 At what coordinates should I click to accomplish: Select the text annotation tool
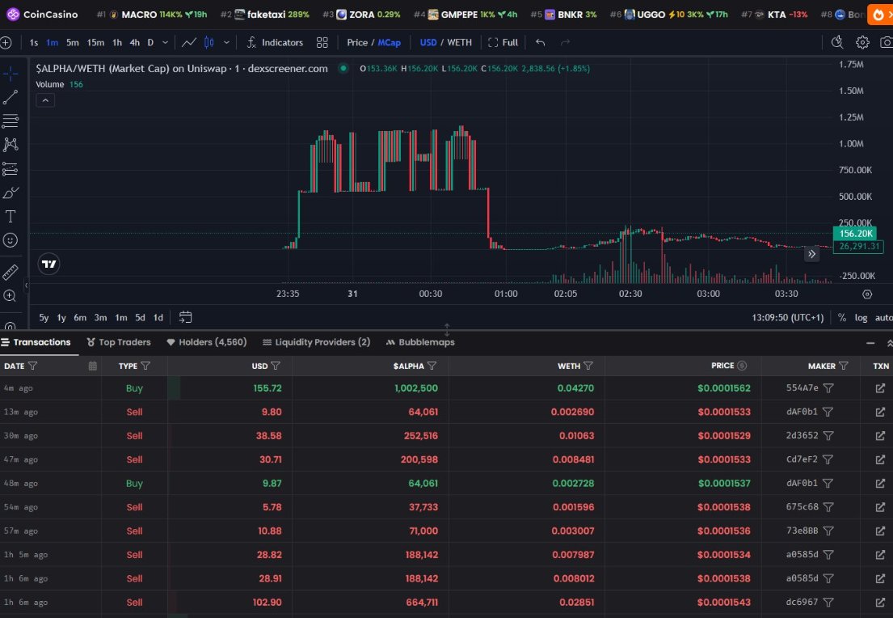(x=11, y=217)
